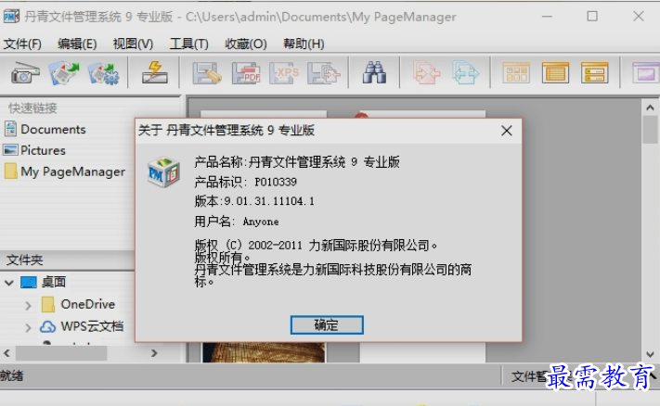
Task: Open Pictures quick link
Action: 34,150
